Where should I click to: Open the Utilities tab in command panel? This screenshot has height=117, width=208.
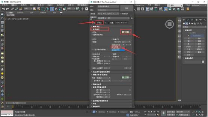pos(205,20)
